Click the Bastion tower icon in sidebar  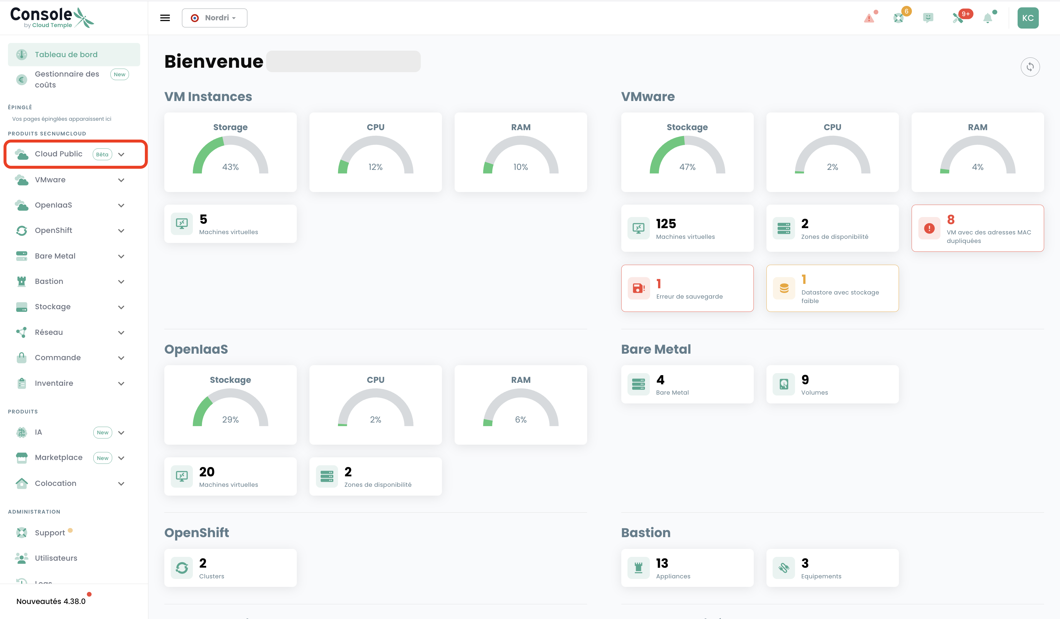point(21,282)
